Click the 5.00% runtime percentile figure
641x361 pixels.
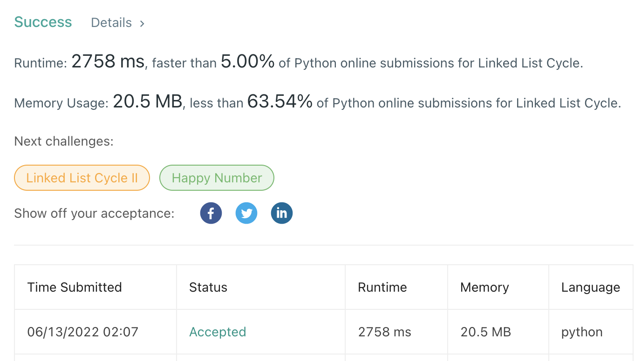(247, 61)
